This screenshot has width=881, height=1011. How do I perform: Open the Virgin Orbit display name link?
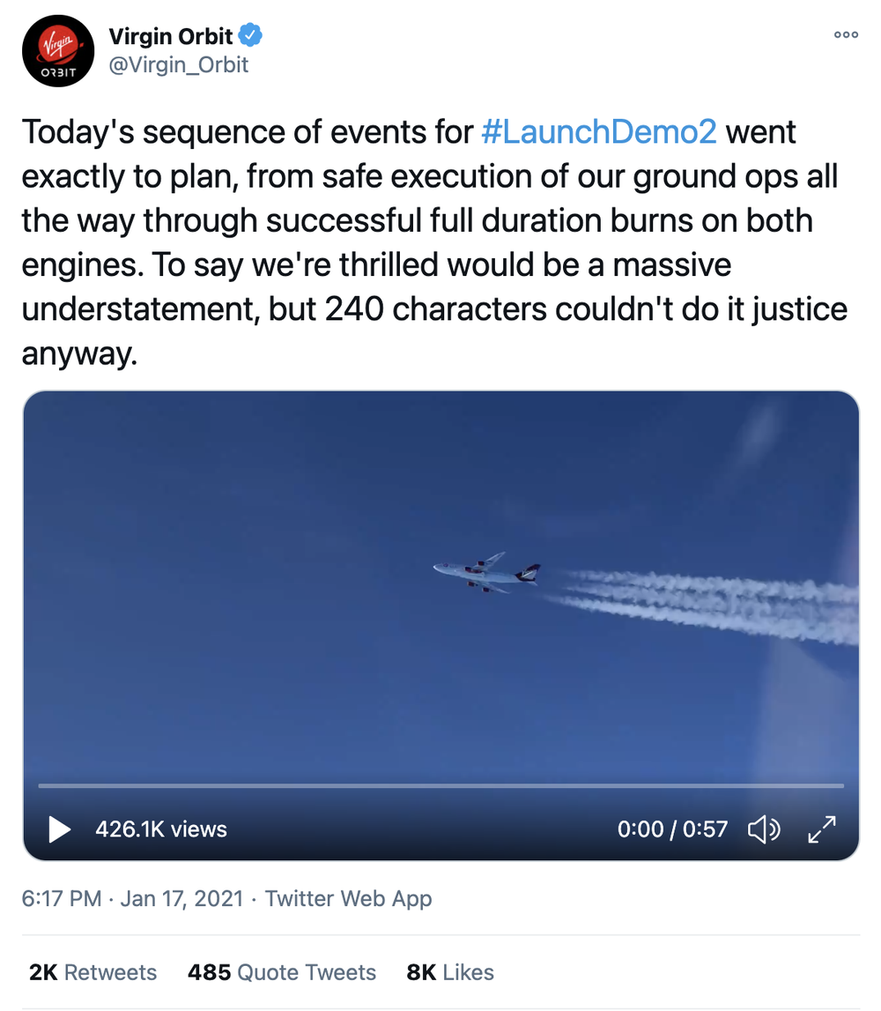pyautogui.click(x=170, y=37)
